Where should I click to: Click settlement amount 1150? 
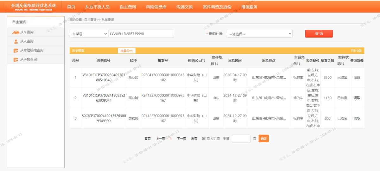point(328,98)
